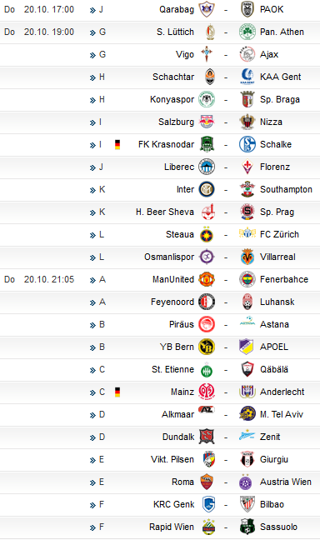Click the Qarabag club crest
Screen dimensions: 320x540
(x=207, y=9)
